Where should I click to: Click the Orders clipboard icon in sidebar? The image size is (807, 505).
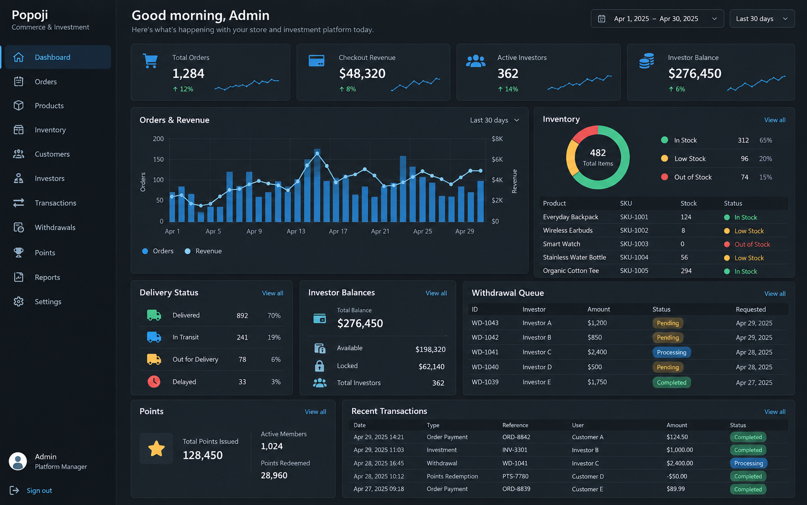[18, 81]
